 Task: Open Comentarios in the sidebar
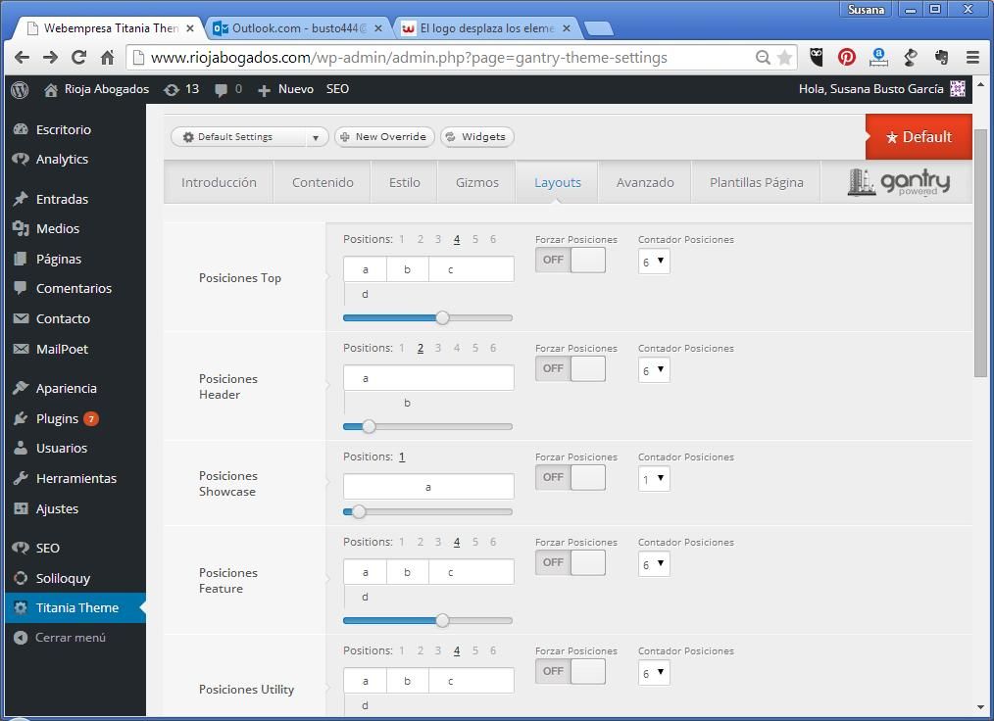click(75, 288)
